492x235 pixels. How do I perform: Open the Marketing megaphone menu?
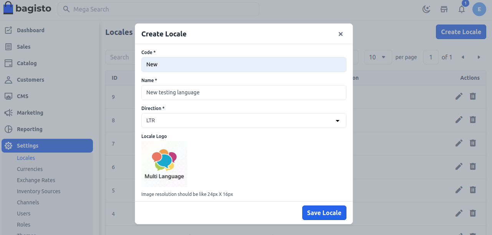30,113
